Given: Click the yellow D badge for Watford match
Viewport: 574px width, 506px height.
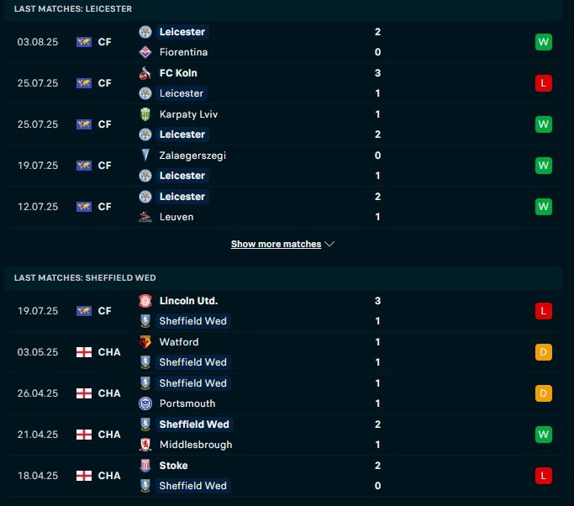Looking at the screenshot, I should [543, 352].
